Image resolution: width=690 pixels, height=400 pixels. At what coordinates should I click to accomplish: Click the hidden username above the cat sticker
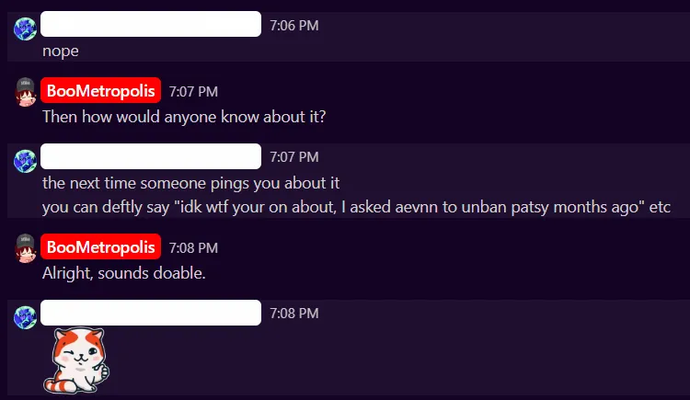151,313
